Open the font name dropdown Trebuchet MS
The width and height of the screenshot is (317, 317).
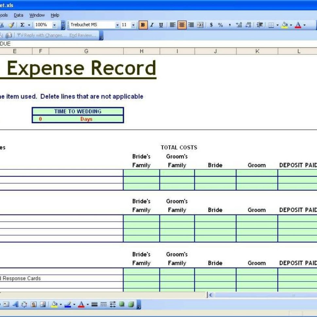[117, 25]
